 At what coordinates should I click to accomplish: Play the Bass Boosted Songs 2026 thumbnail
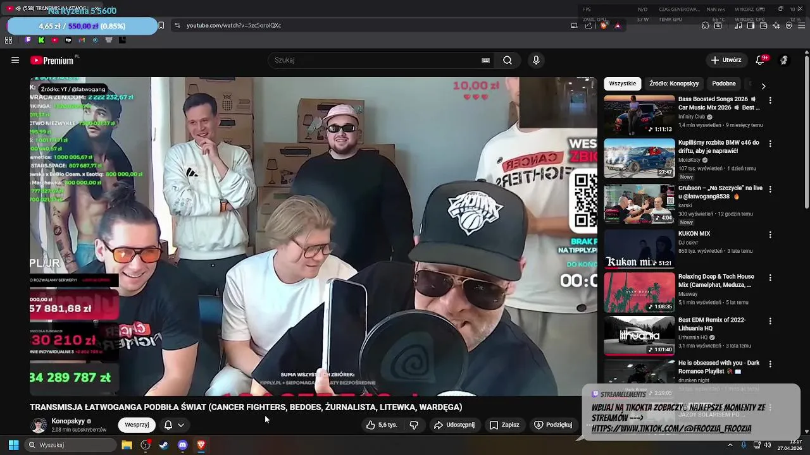tap(639, 116)
